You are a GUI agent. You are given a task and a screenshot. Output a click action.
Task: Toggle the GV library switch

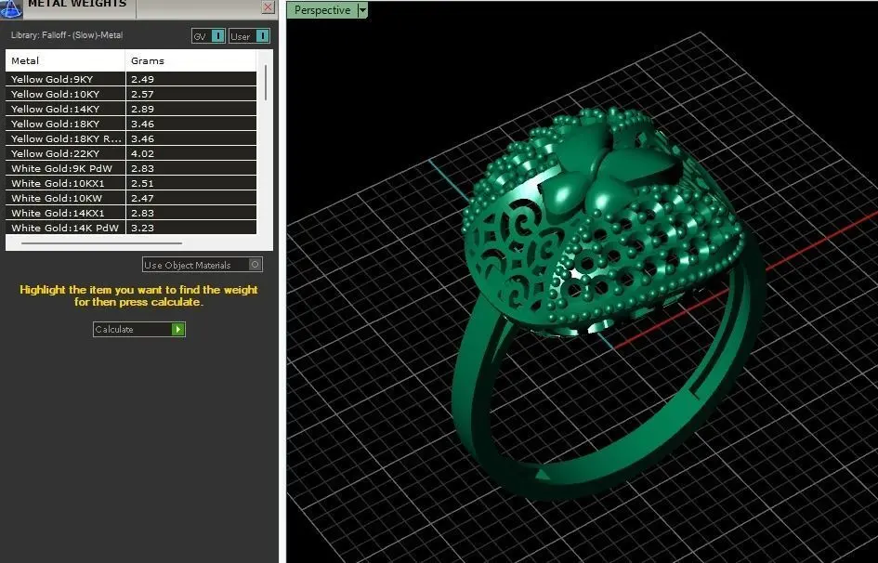(x=208, y=36)
